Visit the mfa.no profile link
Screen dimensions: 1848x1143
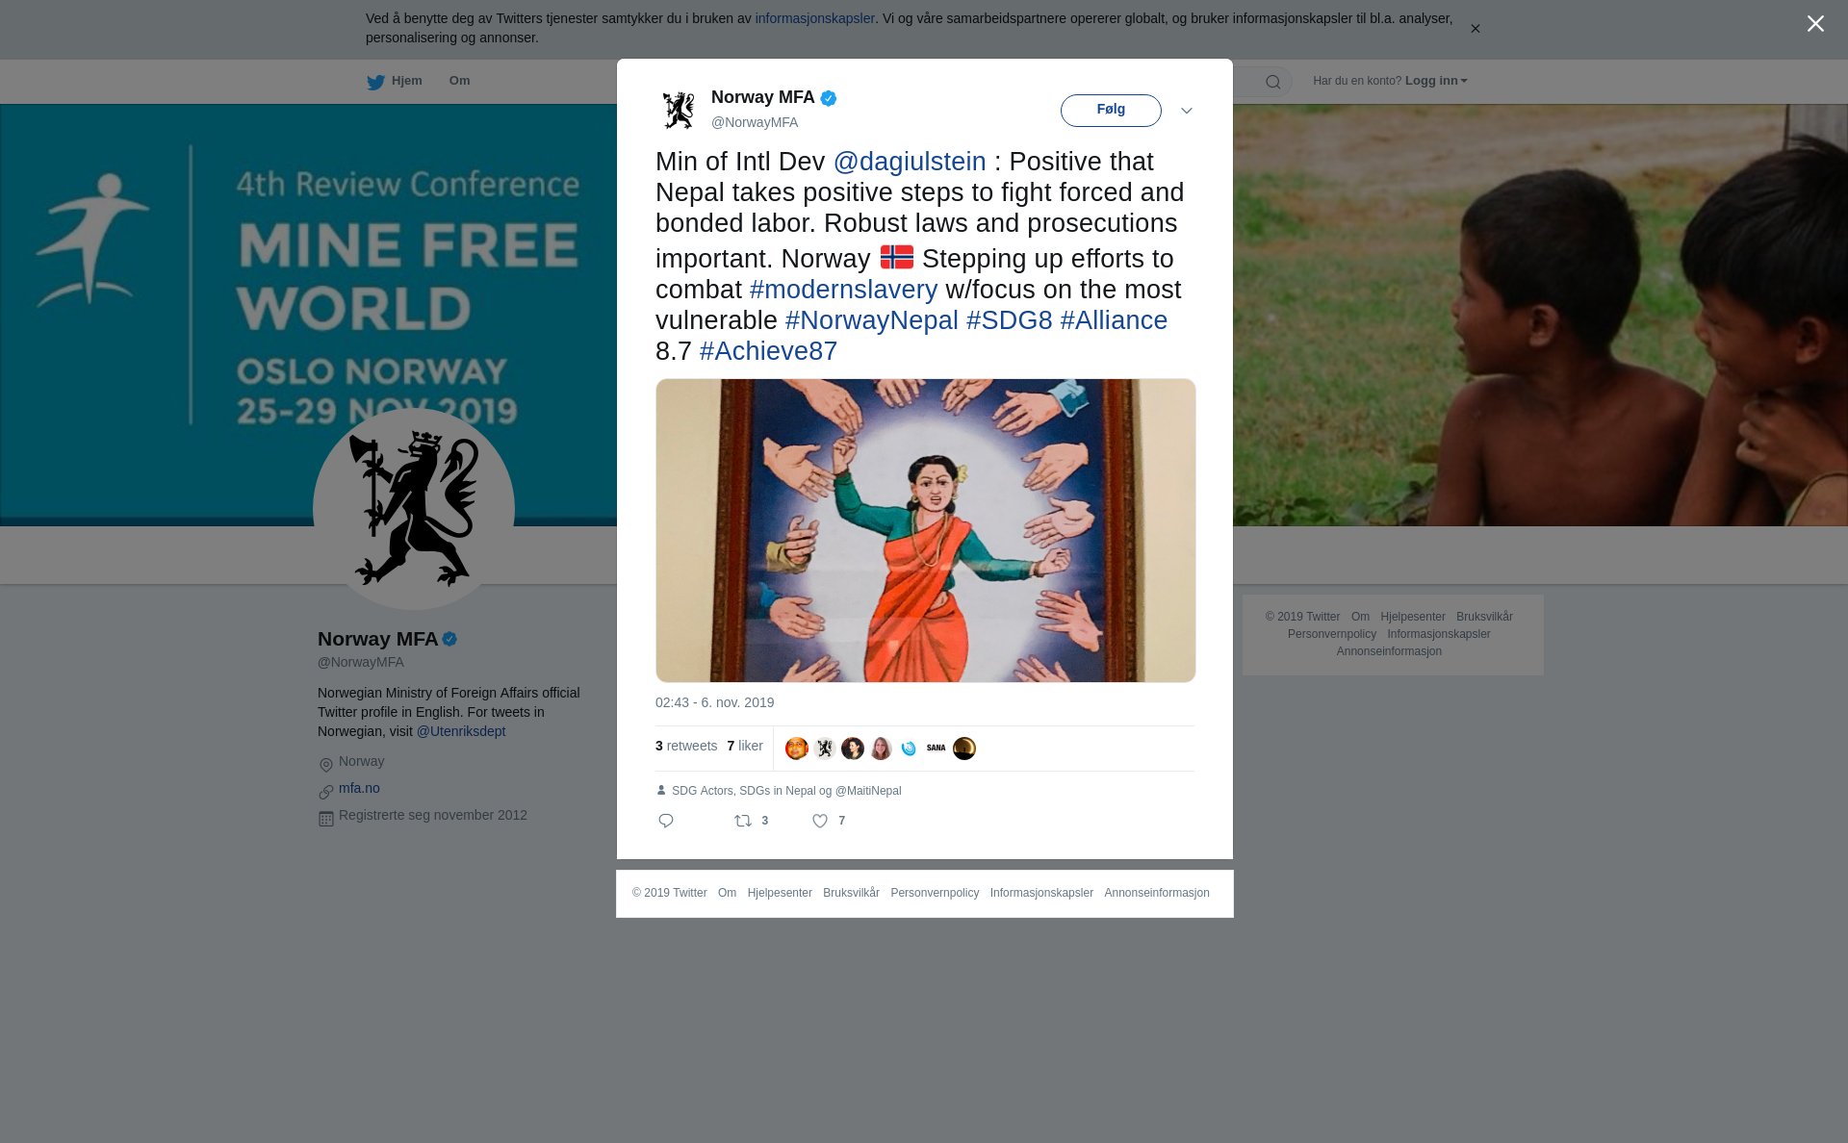coord(359,788)
